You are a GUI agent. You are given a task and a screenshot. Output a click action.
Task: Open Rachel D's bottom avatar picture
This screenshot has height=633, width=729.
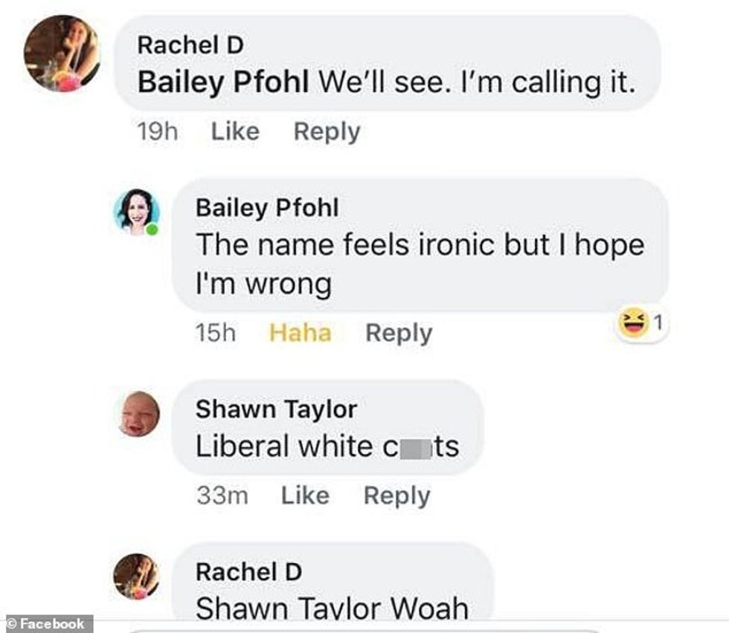[x=136, y=577]
